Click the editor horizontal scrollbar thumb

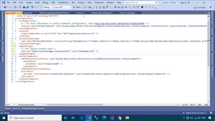[x=75, y=105]
